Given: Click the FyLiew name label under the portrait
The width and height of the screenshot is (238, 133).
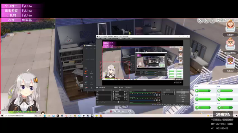Looking at the screenshot, I should [230, 71].
